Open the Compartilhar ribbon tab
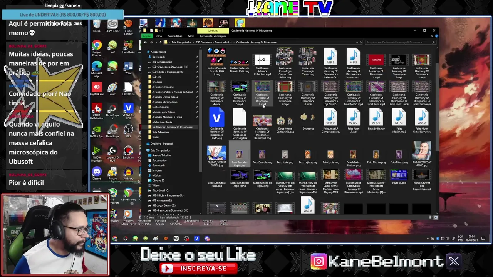493x277 pixels. point(174,36)
